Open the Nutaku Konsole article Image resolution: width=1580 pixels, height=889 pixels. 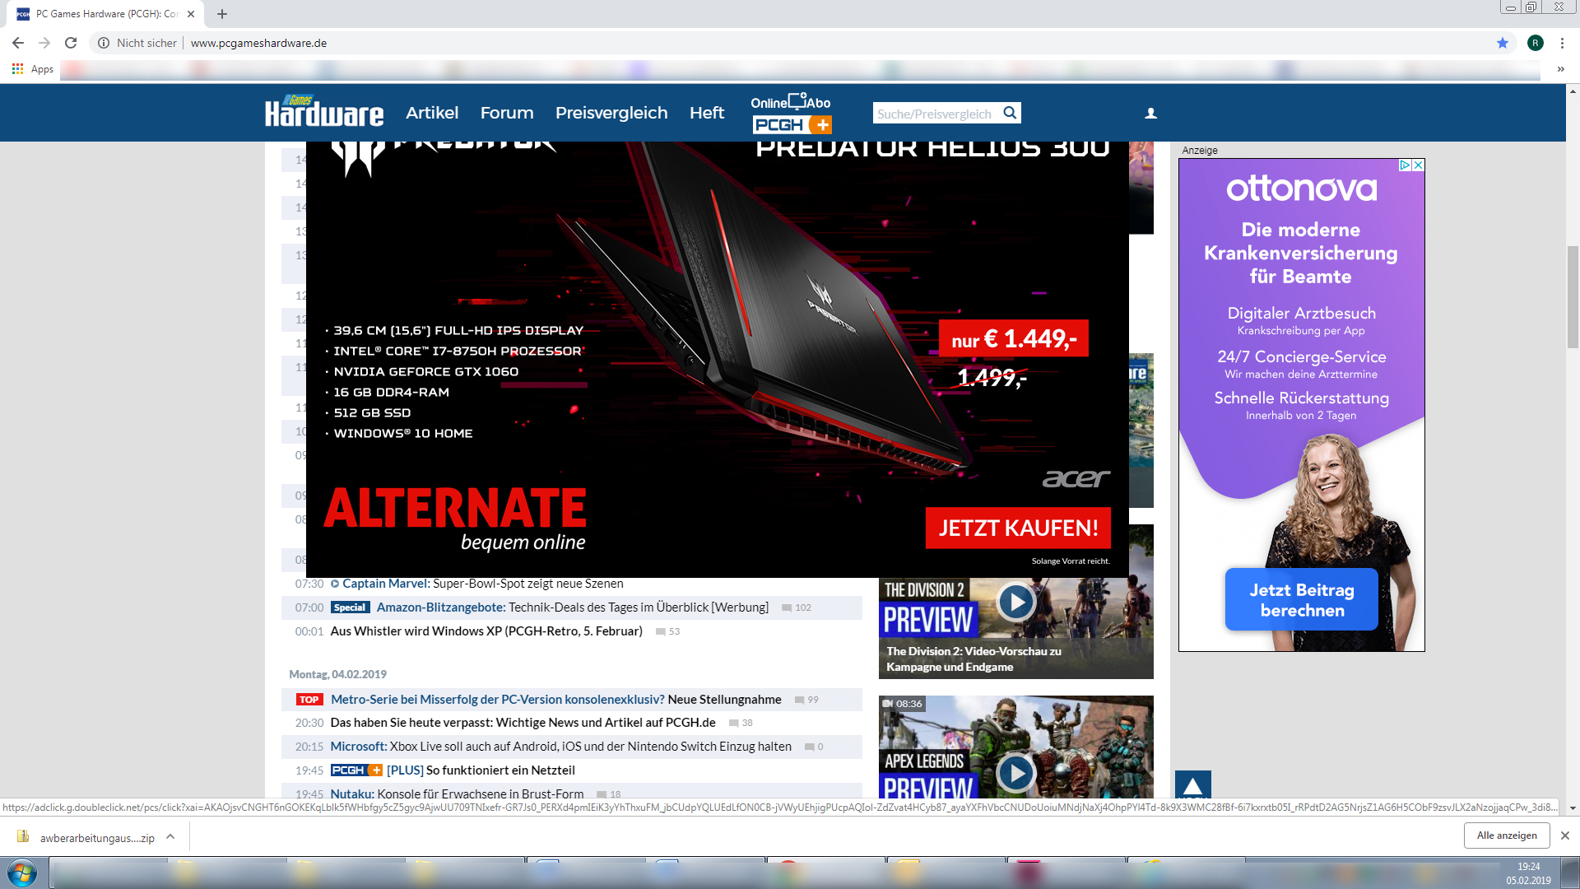[x=457, y=794]
